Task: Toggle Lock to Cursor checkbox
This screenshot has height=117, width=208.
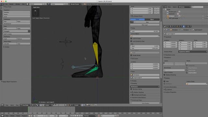Action: point(131,38)
